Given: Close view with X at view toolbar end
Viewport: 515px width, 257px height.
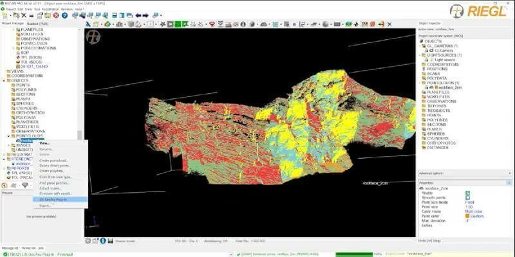Looking at the screenshot, I should (x=389, y=24).
